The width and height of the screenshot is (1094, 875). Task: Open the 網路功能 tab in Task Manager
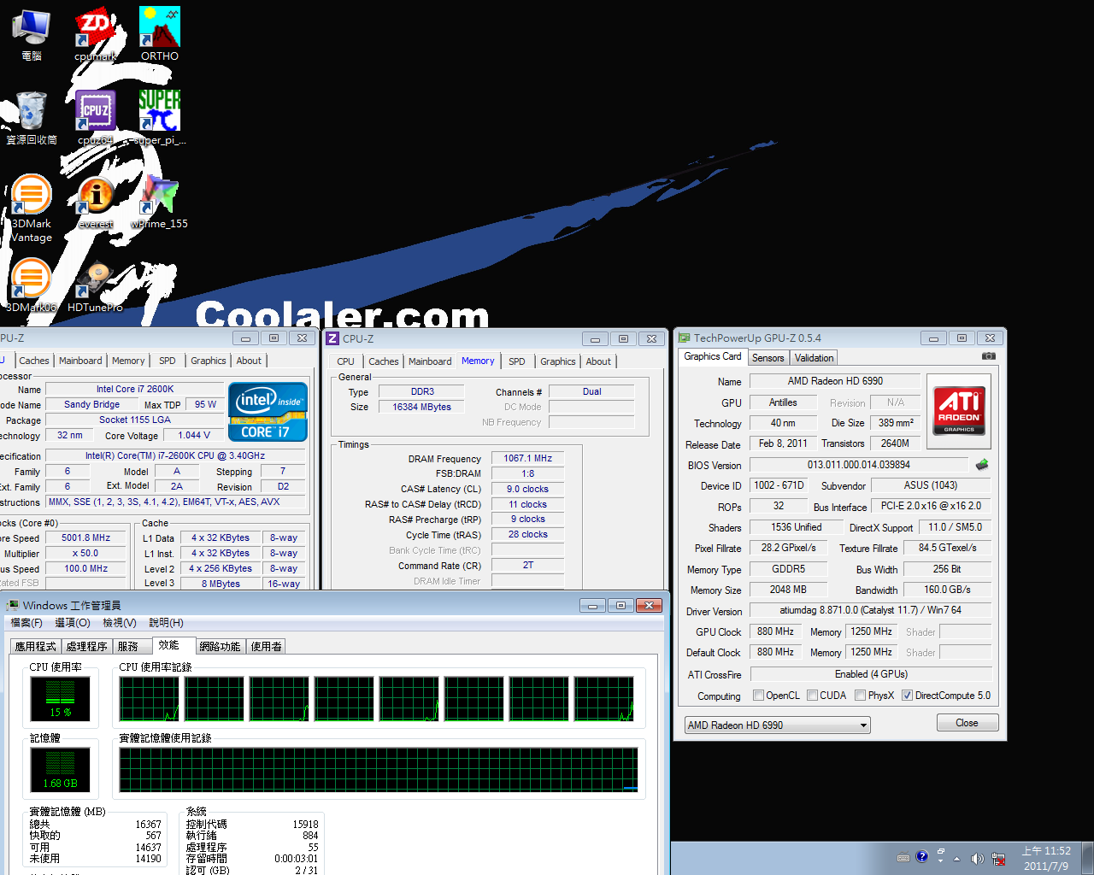221,647
